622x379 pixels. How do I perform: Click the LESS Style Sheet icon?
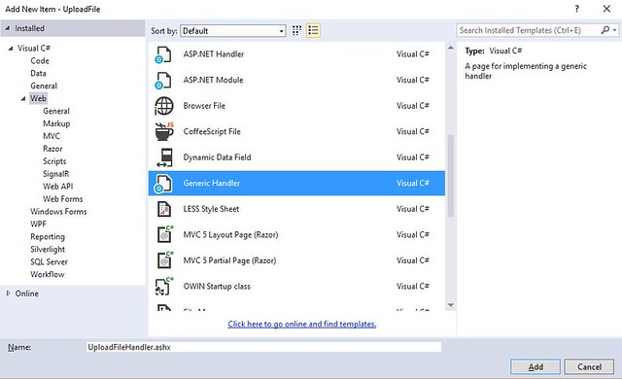(164, 209)
